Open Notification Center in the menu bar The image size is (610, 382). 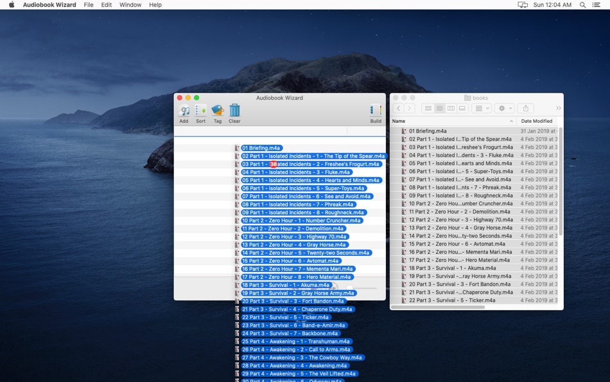pyautogui.click(x=596, y=5)
